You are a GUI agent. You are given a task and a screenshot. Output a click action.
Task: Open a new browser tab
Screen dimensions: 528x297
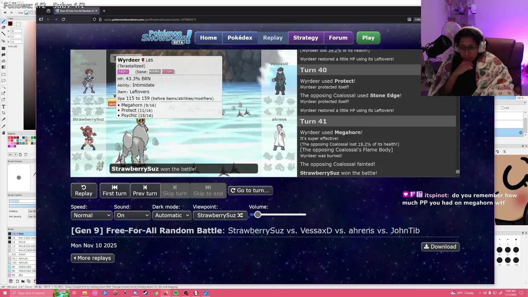click(104, 11)
